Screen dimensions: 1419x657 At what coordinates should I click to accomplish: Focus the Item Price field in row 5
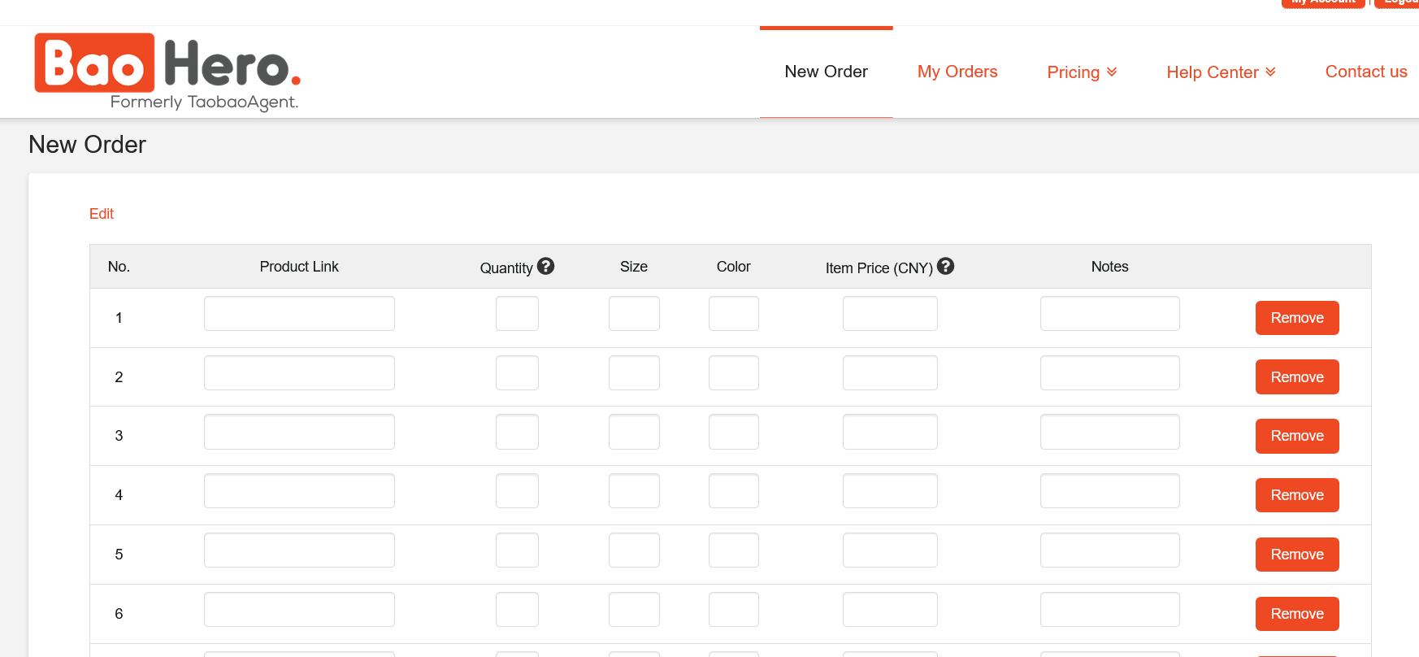coord(890,550)
